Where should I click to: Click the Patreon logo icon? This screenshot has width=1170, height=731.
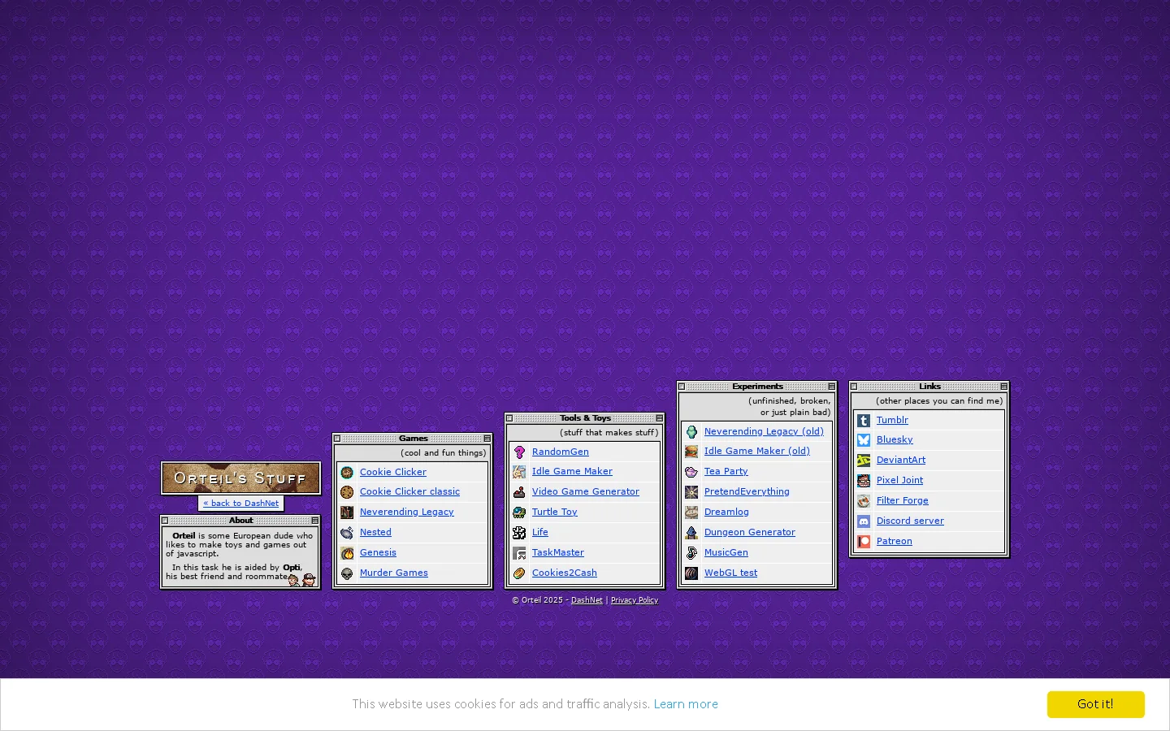tap(864, 542)
